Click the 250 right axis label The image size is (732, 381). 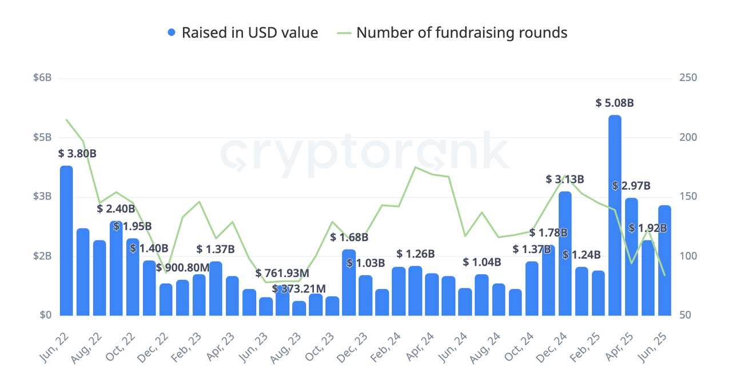coord(687,78)
